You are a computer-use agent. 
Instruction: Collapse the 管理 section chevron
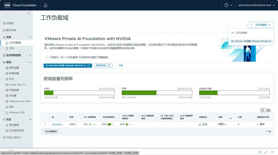[30, 62]
